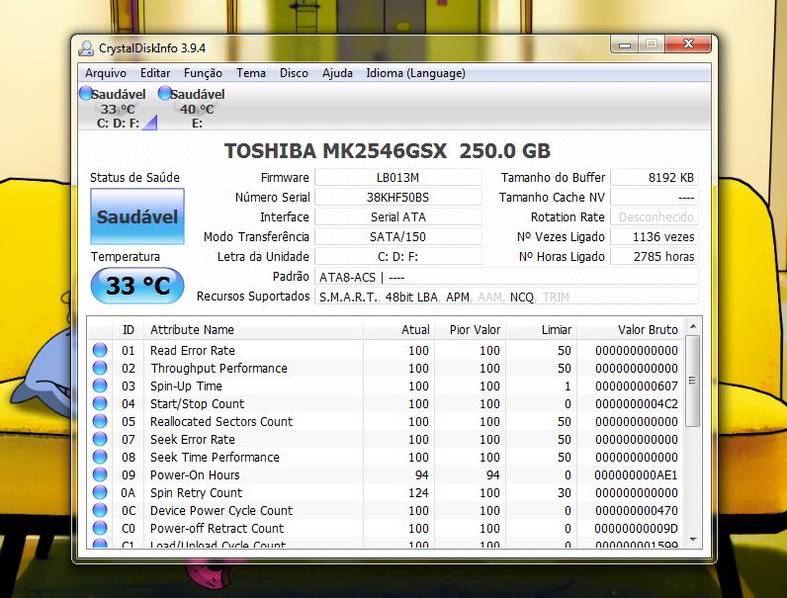Select the Device Power Cycle Count name
The image size is (787, 598).
[x=220, y=511]
